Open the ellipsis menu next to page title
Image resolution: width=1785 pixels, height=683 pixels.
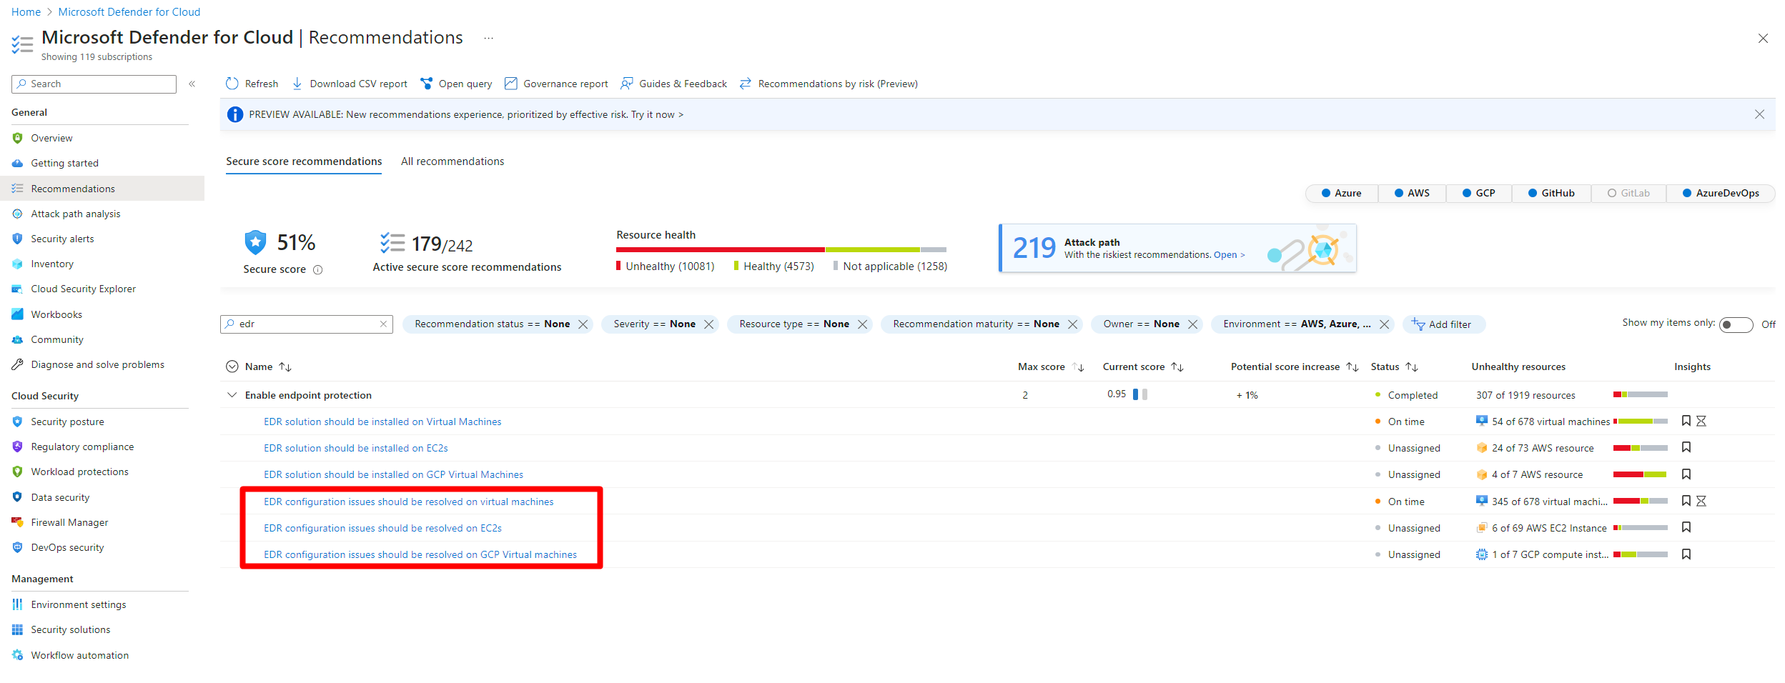click(488, 38)
